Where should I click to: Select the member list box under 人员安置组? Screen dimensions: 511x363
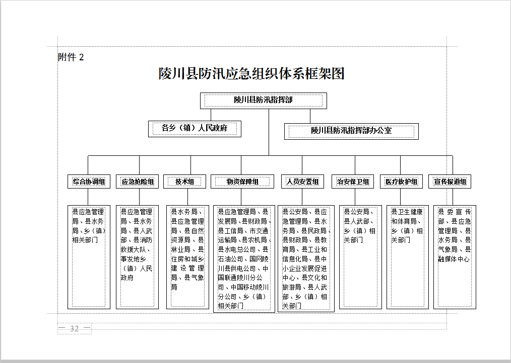pos(305,258)
